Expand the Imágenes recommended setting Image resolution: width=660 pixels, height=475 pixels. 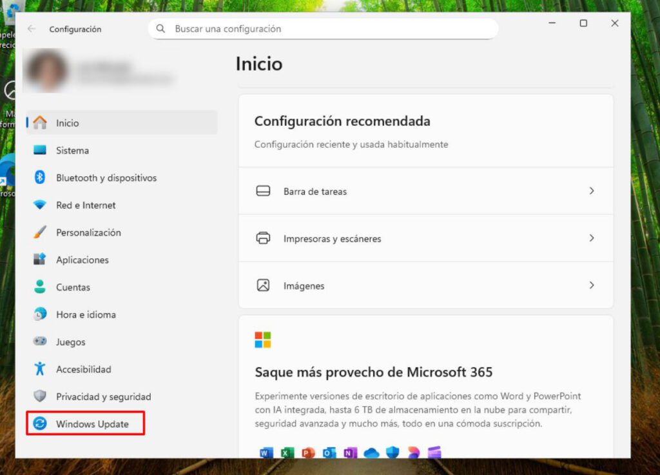pos(592,285)
